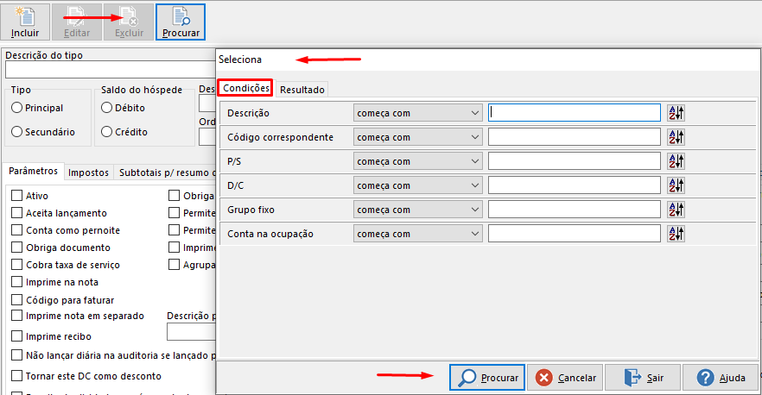Click the Editar toolbar button
The height and width of the screenshot is (395, 762).
tap(77, 22)
